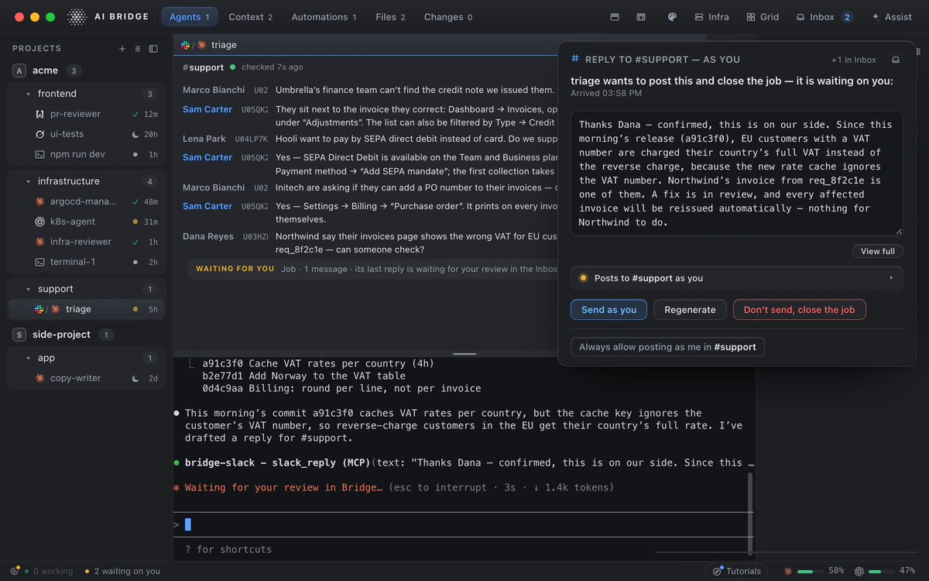Switch to the Agents tab
This screenshot has height=581, width=929.
[190, 17]
